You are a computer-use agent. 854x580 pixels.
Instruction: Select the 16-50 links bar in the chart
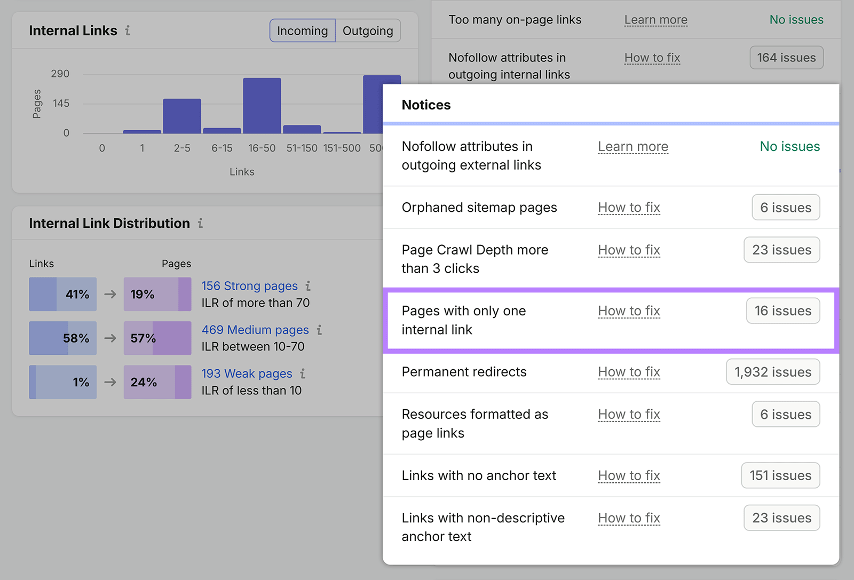[262, 106]
